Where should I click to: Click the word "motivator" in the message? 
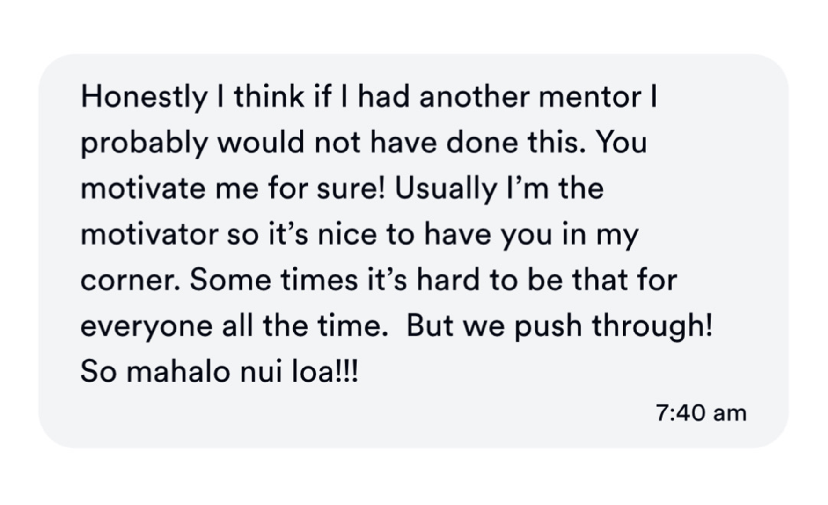click(x=150, y=234)
